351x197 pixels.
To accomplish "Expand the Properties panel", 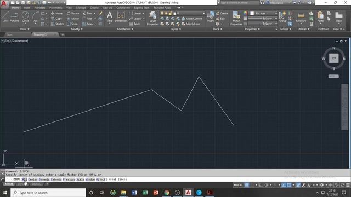I will (252, 29).
